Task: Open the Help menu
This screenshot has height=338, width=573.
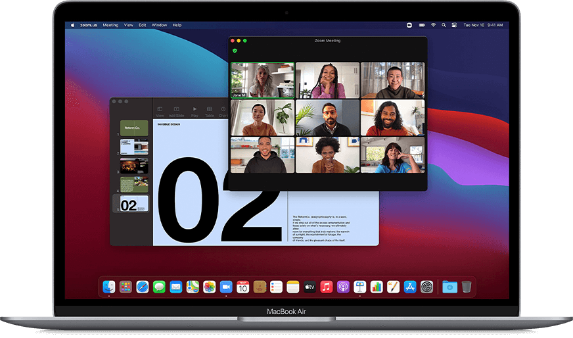Action: coord(177,25)
